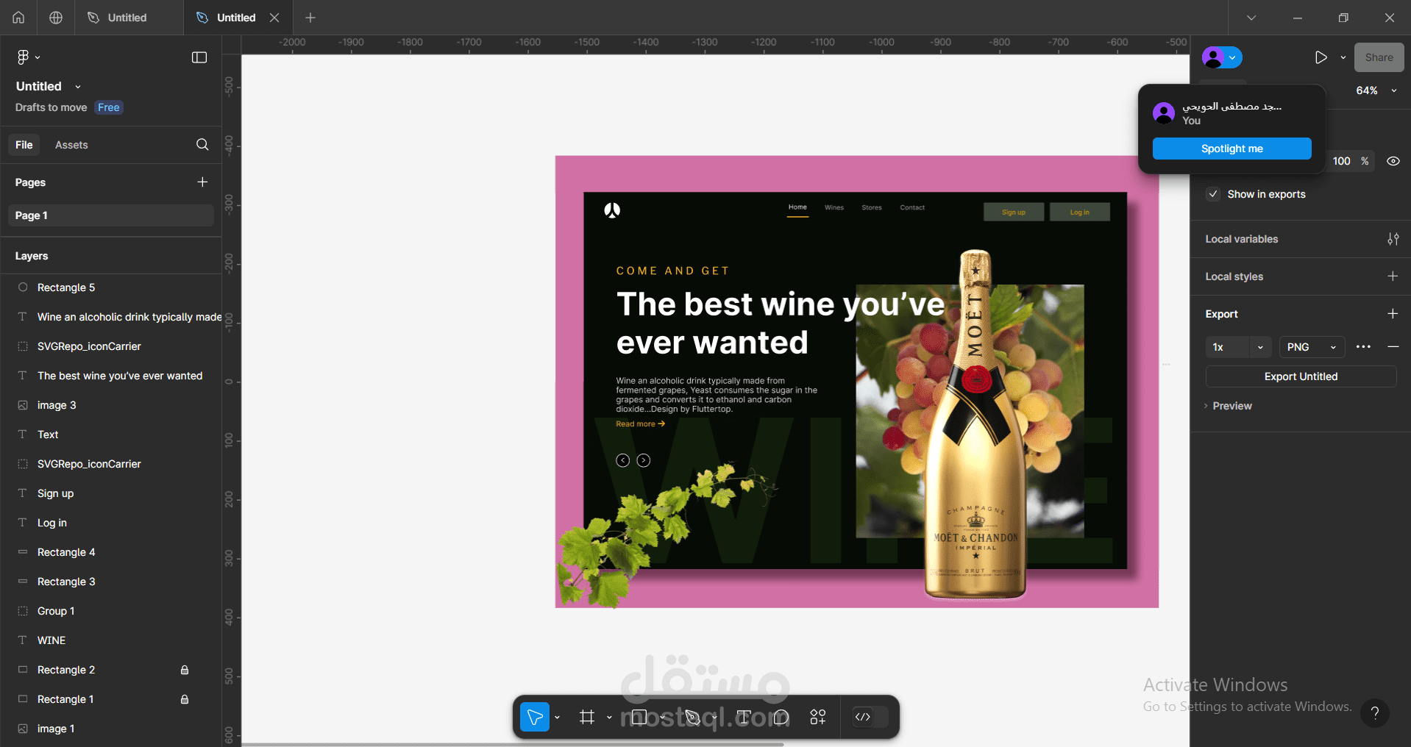Close the active Untitled tab
Image resolution: width=1411 pixels, height=747 pixels.
pos(274,18)
